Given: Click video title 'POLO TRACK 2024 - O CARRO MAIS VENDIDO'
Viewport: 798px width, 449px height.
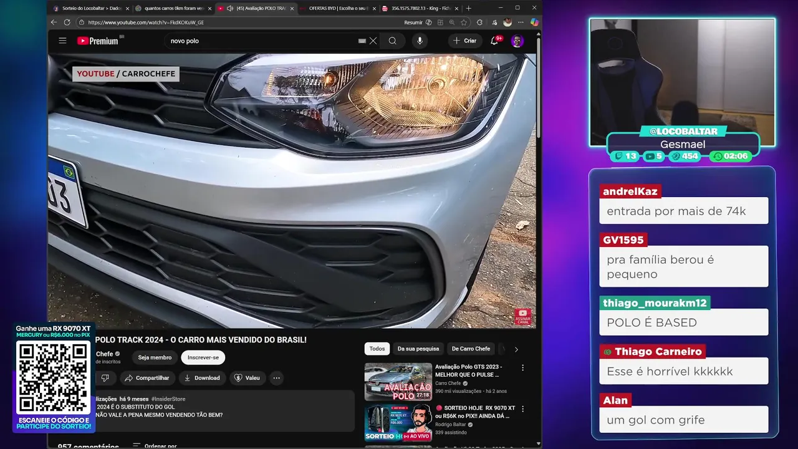Looking at the screenshot, I should [x=201, y=340].
